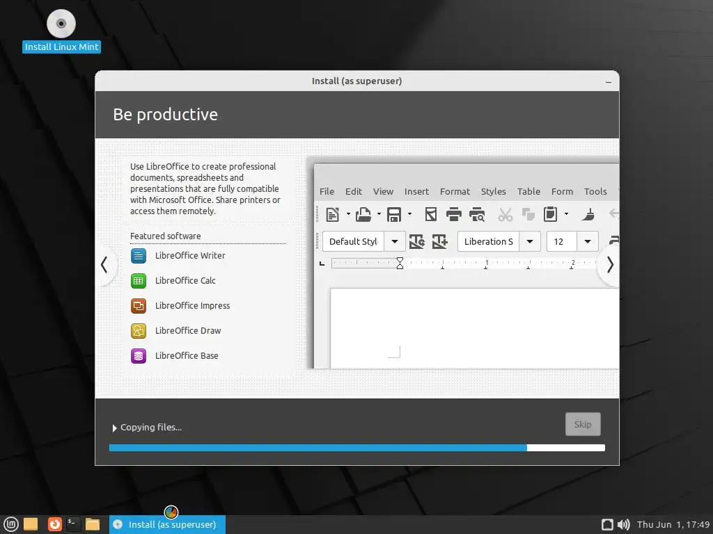Click the font size 12 field

click(x=562, y=241)
